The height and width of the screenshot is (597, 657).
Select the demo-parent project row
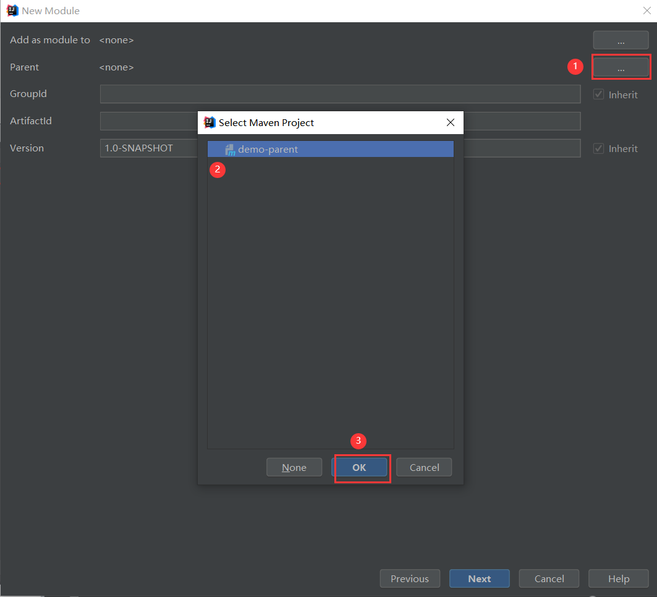click(x=331, y=149)
